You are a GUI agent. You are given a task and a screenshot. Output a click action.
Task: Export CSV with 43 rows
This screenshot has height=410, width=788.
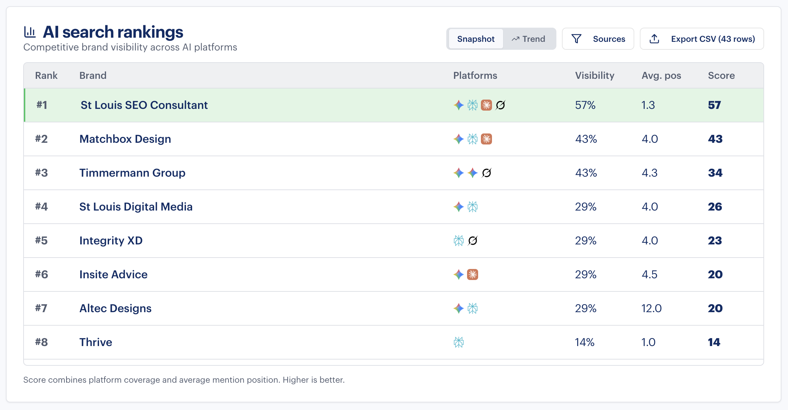pos(702,39)
